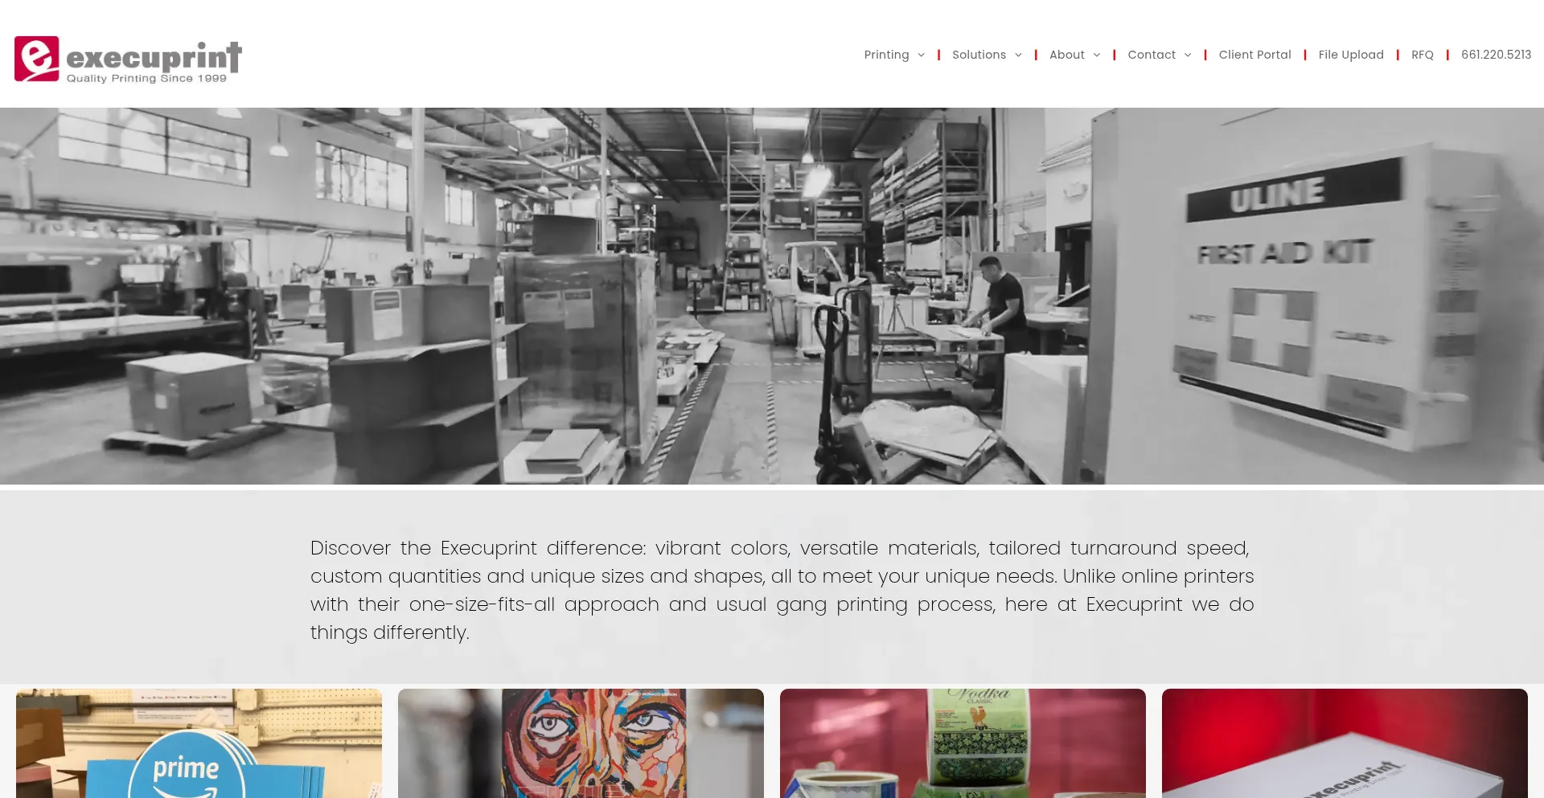
Task: Call the 661.220.5213 phone link
Action: [x=1496, y=55]
